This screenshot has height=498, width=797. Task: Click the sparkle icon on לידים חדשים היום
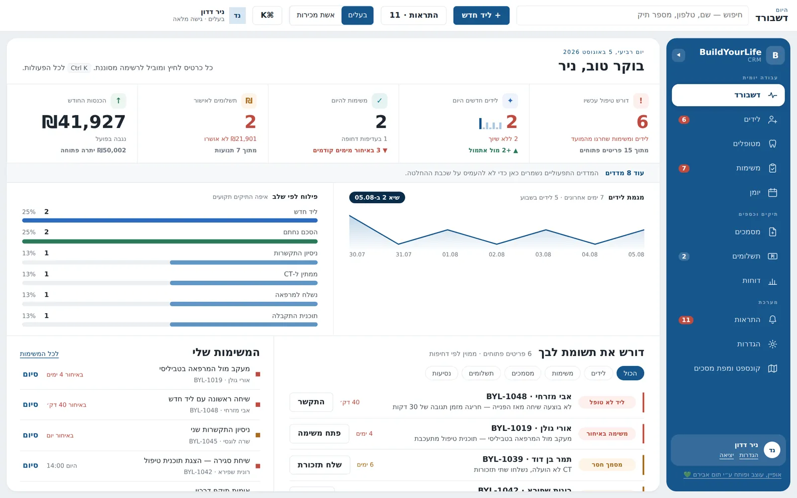[510, 101]
